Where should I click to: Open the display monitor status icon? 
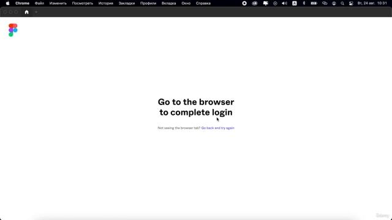pyautogui.click(x=265, y=3)
